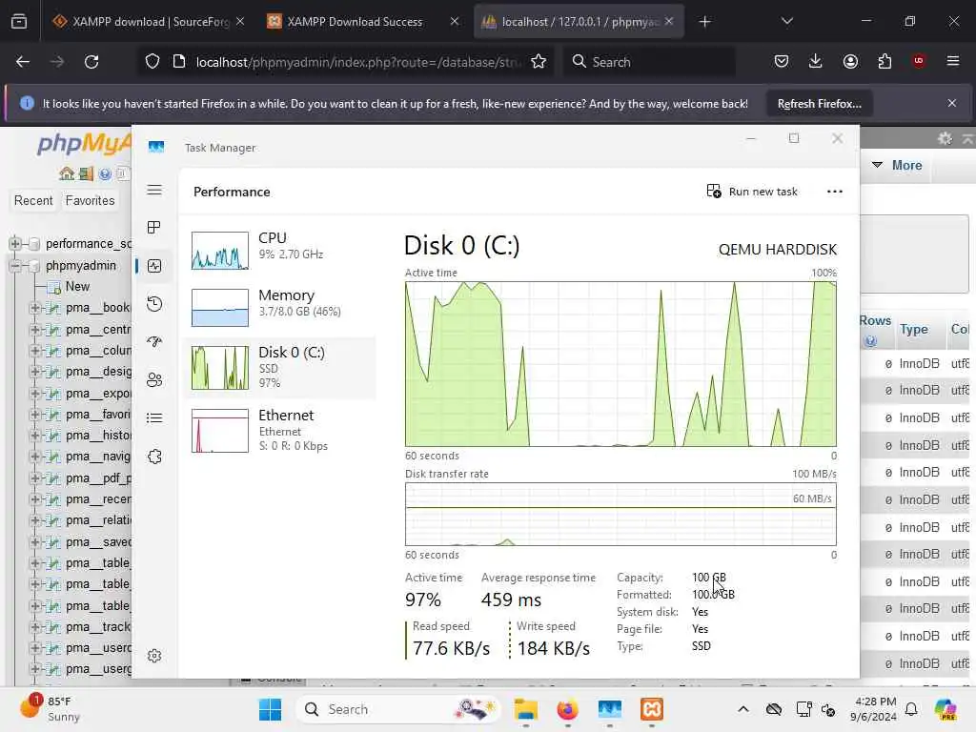The image size is (976, 732).
Task: Open pma__navigationhiding table in tree
Action: click(x=98, y=457)
